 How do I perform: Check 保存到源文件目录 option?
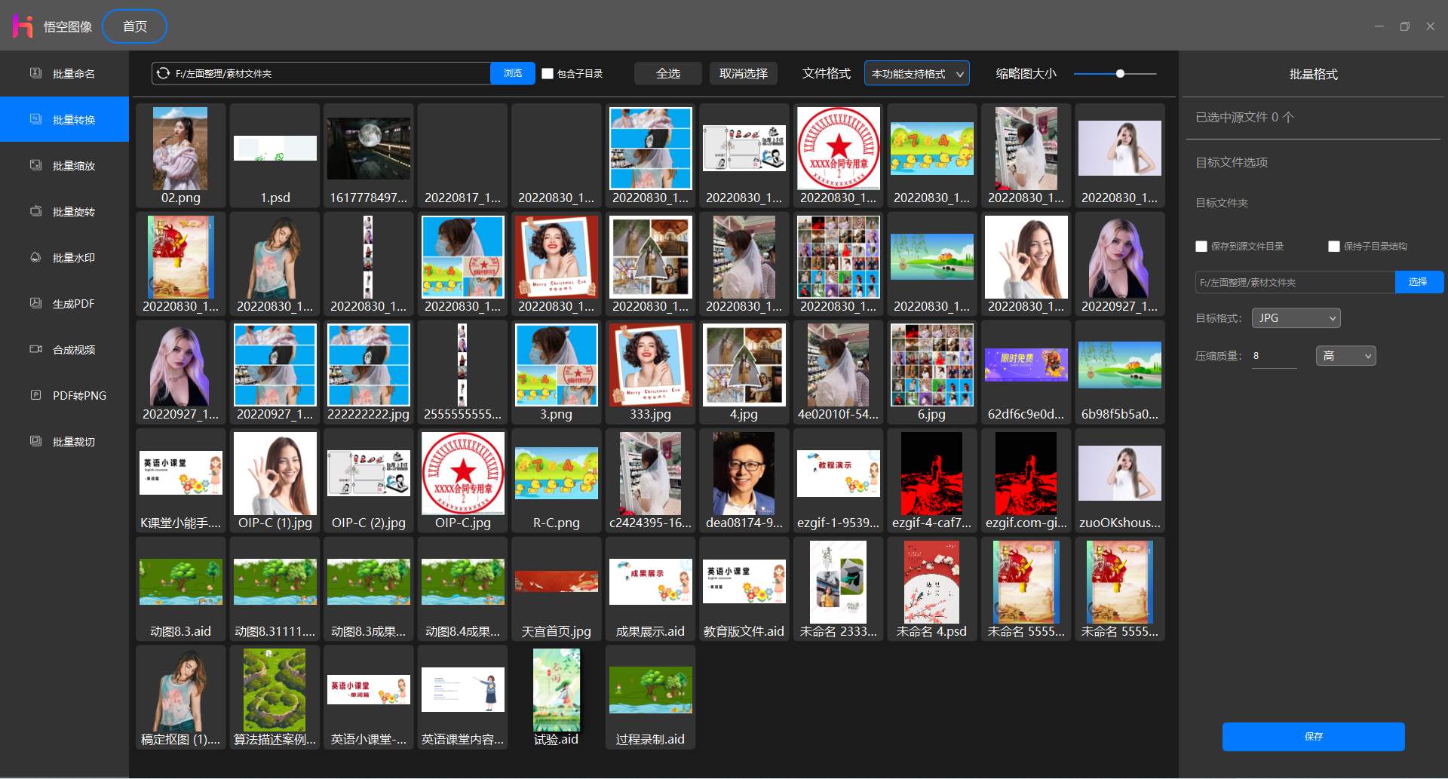[1201, 247]
